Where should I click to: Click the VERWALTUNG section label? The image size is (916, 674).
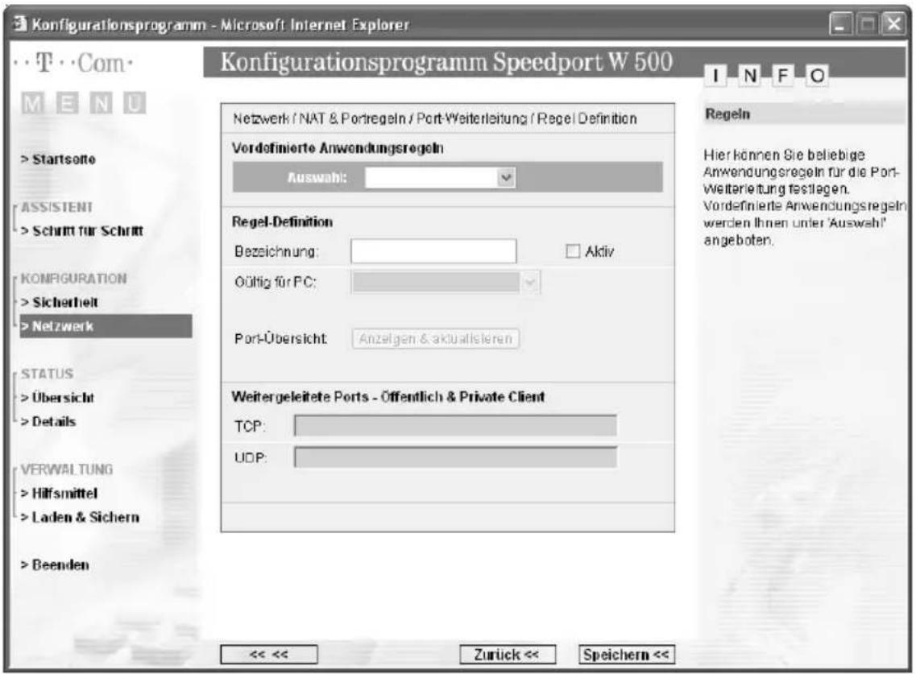[x=67, y=469]
